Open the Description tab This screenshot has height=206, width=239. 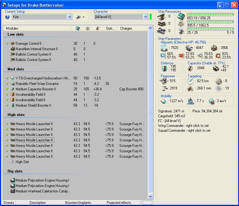click(38, 203)
